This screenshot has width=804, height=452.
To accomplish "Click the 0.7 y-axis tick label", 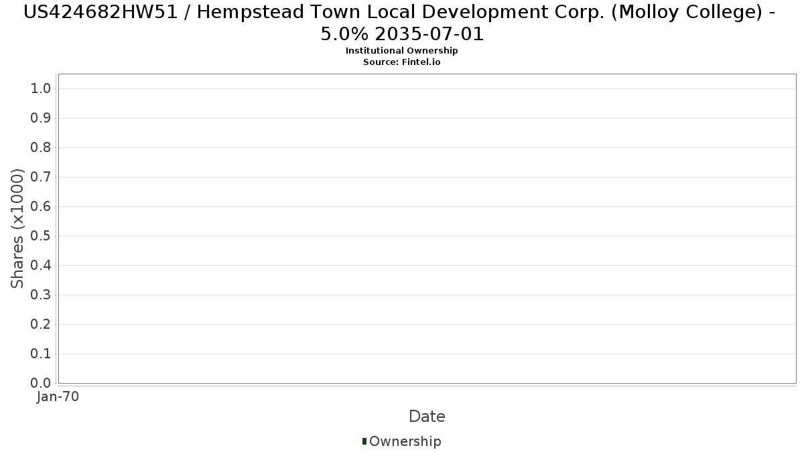I will 41,177.
